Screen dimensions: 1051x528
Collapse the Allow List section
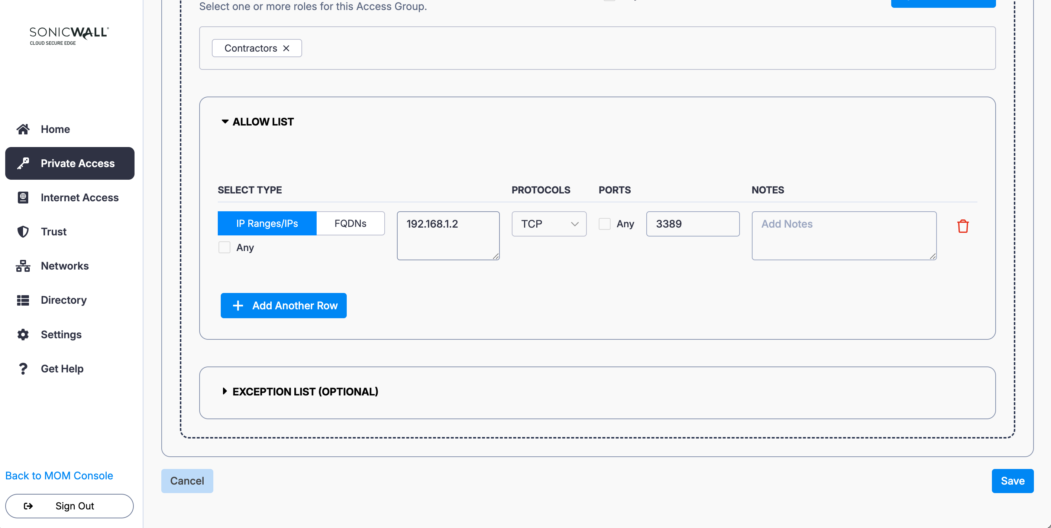pyautogui.click(x=225, y=121)
